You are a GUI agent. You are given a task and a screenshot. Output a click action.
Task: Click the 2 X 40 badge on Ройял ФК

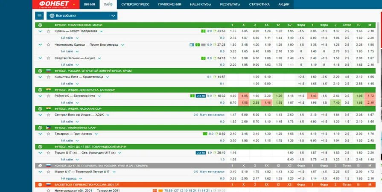[x=201, y=96]
